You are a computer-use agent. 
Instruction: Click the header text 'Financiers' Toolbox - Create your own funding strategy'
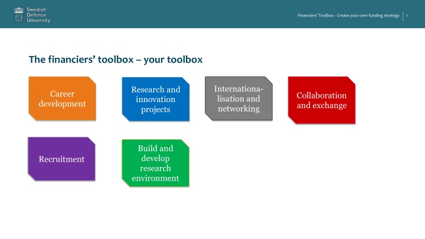click(348, 15)
